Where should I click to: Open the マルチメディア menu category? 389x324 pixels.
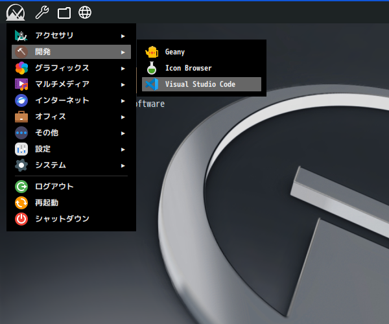click(62, 84)
